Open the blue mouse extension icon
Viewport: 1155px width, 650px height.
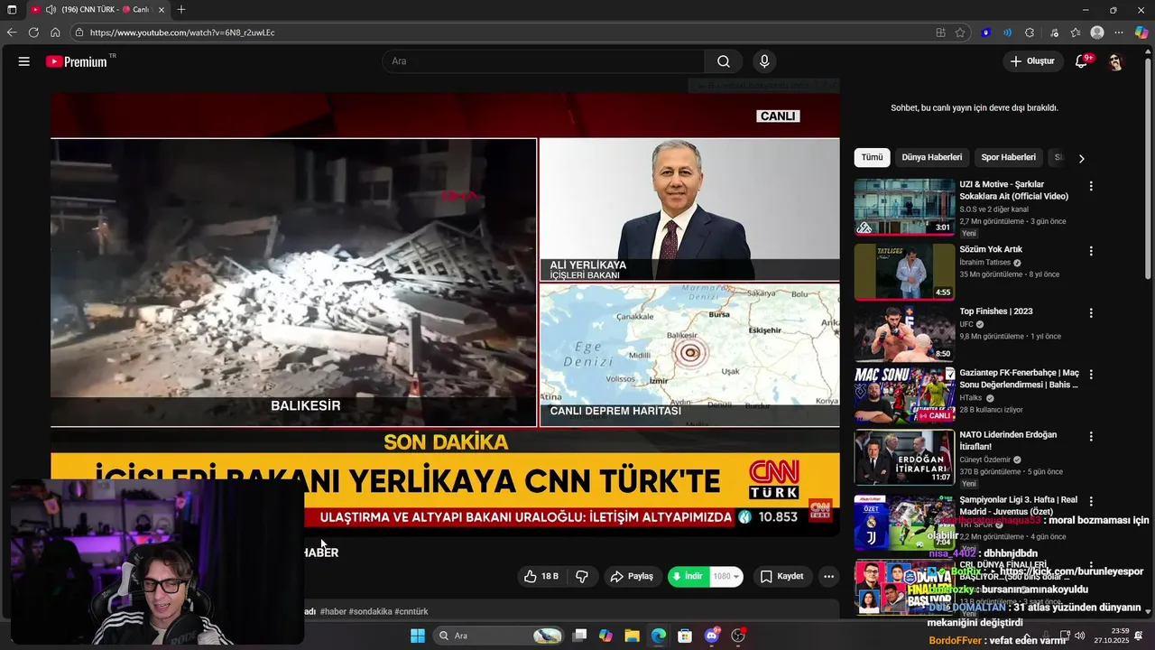coord(986,32)
